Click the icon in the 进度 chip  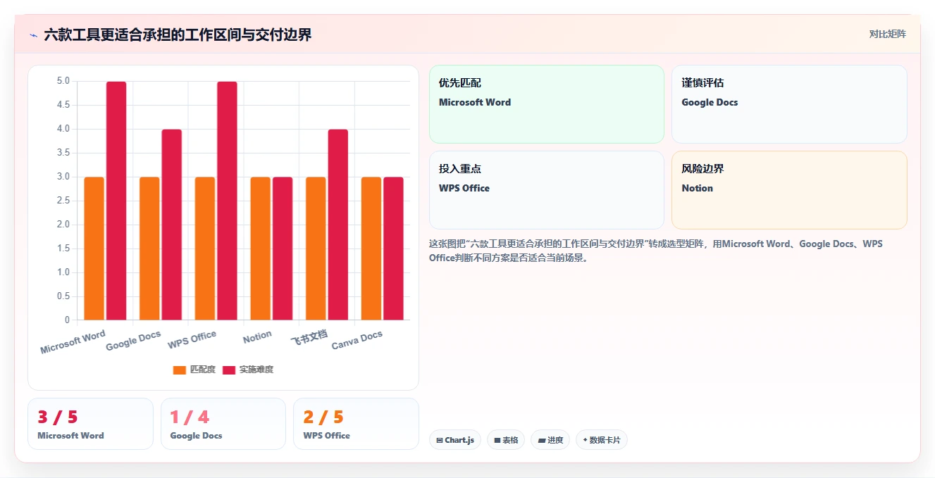(541, 441)
